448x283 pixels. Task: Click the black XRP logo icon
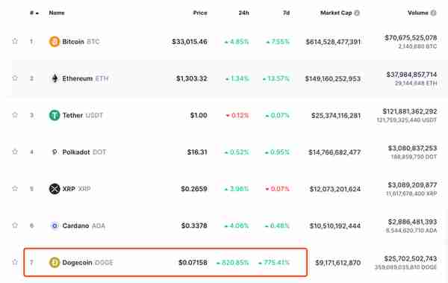[x=55, y=189]
